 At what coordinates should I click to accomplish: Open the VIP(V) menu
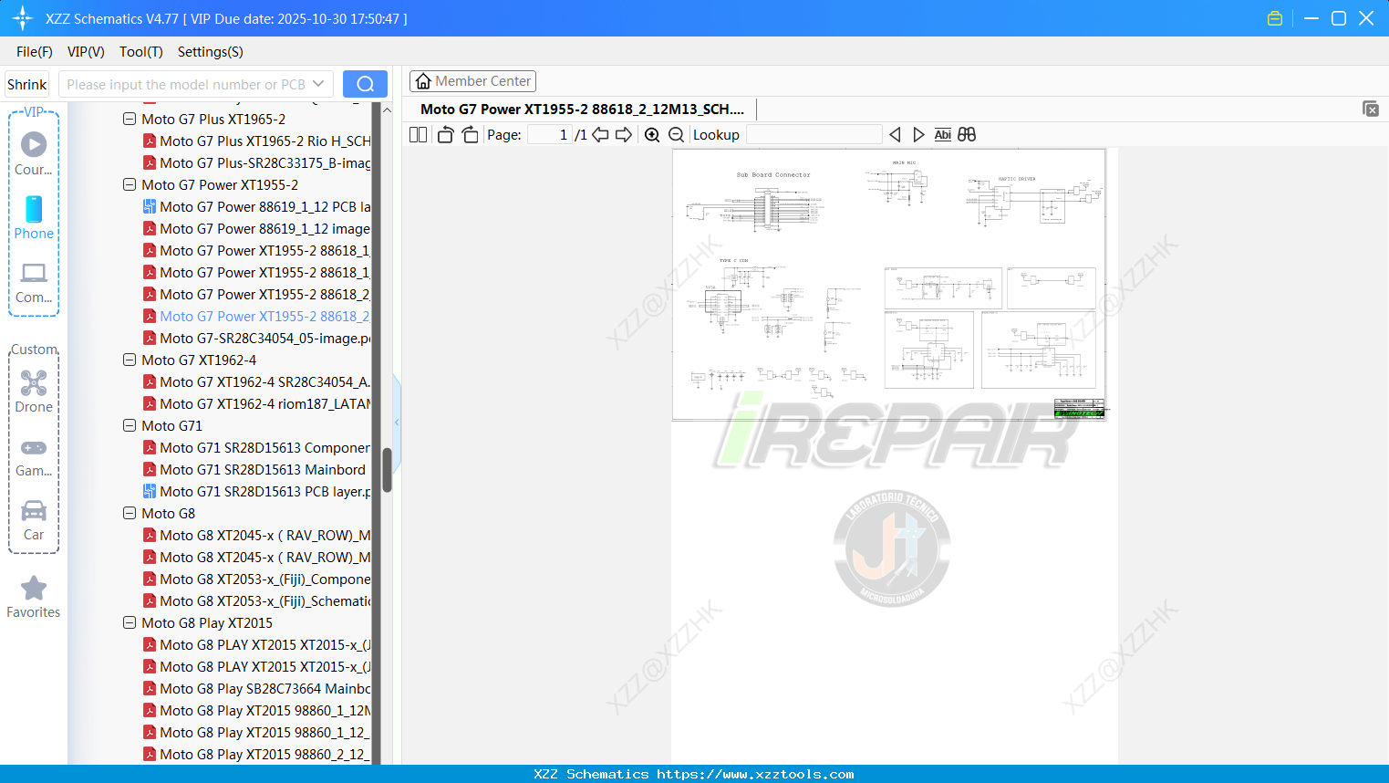point(86,52)
